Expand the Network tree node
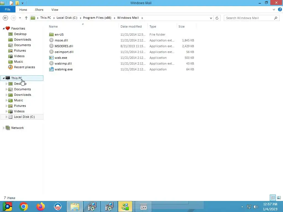Screen dimensions: 283x212 tap(4, 128)
